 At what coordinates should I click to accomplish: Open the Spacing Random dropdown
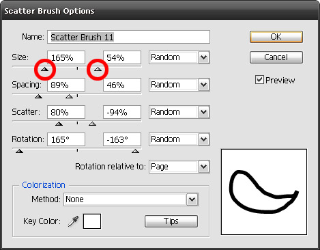[179, 85]
